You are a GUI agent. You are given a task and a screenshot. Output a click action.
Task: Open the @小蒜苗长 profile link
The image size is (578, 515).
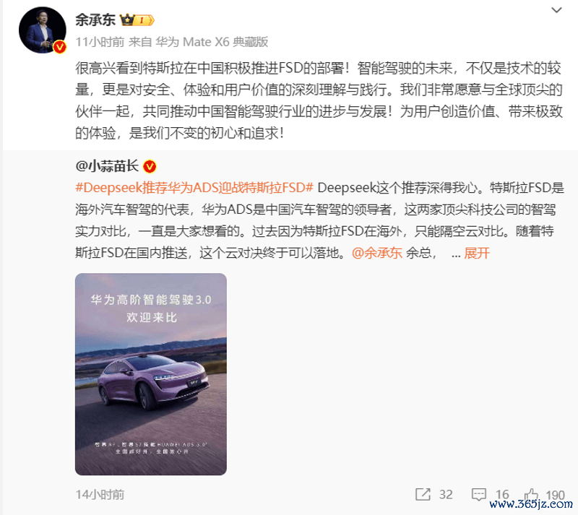(x=107, y=166)
